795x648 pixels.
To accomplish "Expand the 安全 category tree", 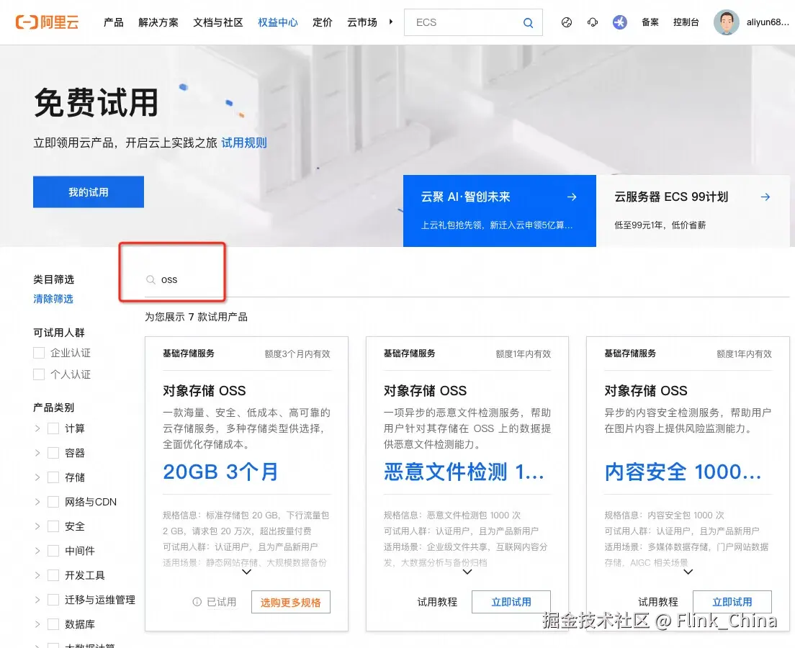I will click(x=37, y=526).
